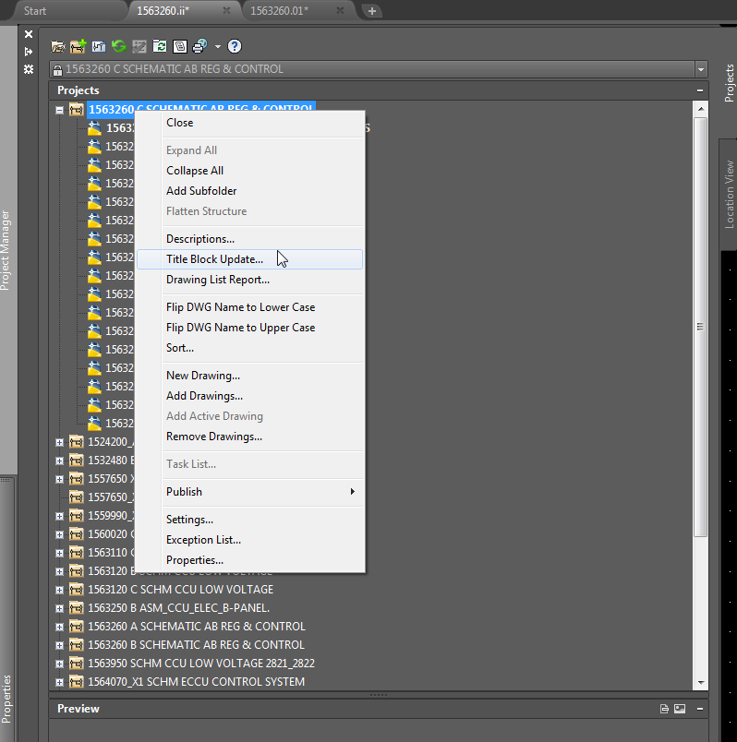Viewport: 737px width, 742px height.
Task: Collapse the Preview panel section
Action: (699, 709)
